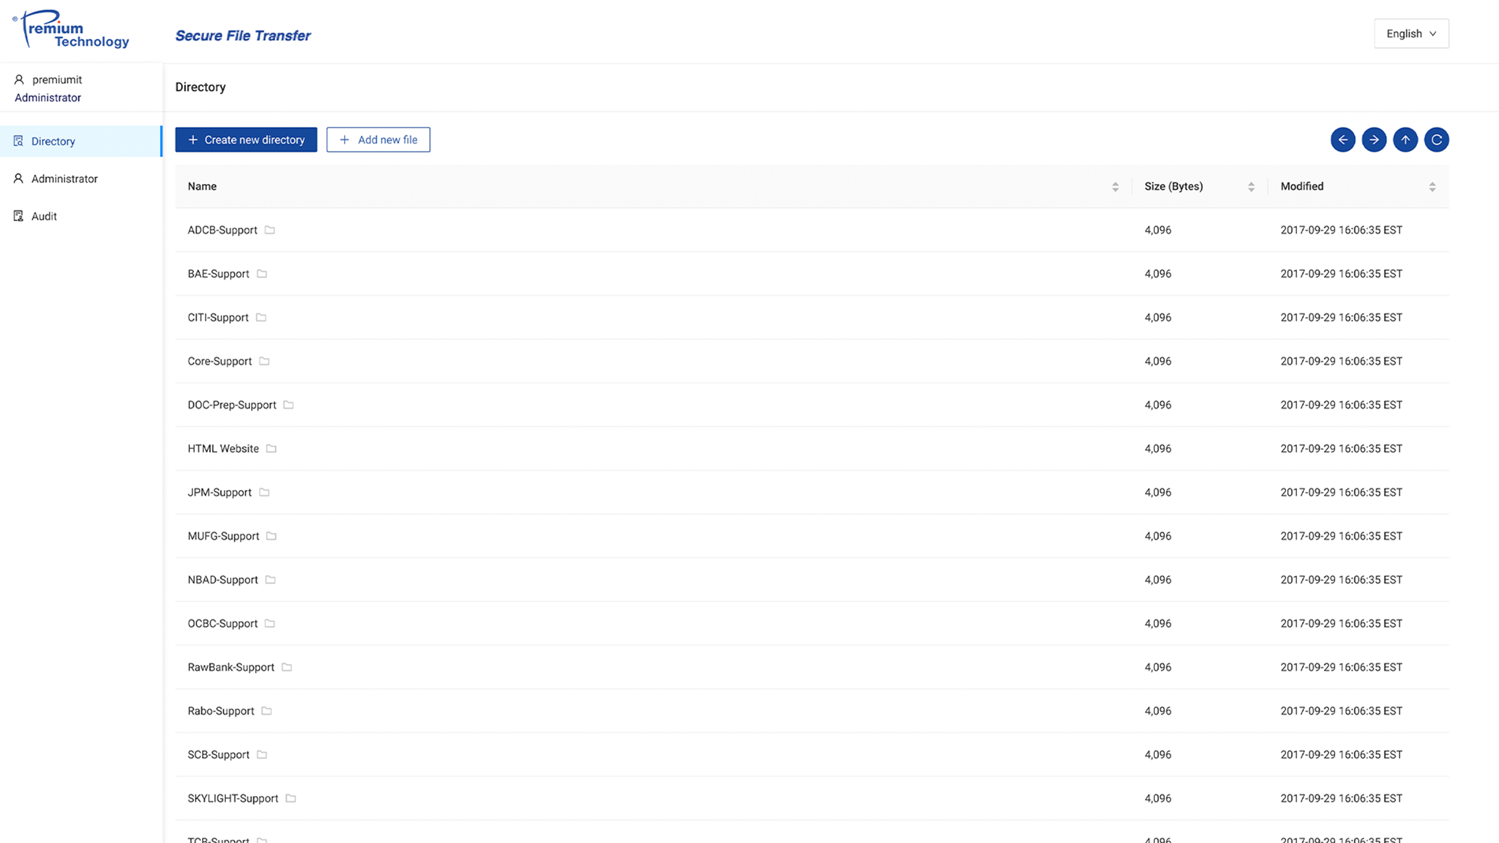Sort the table by Name column arrows
Image resolution: width=1499 pixels, height=843 pixels.
tap(1115, 187)
